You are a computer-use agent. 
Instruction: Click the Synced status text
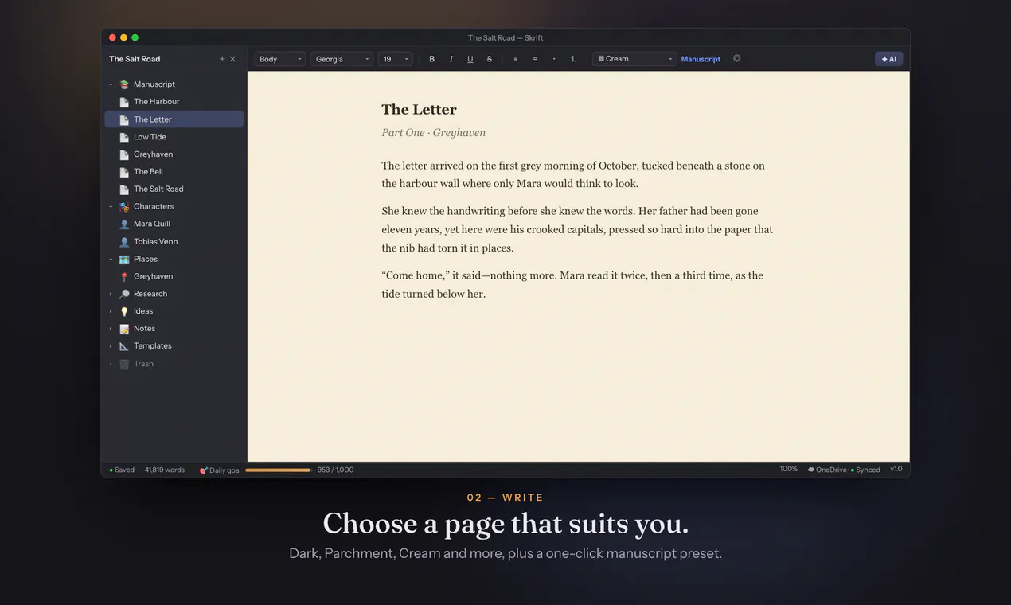(868, 470)
